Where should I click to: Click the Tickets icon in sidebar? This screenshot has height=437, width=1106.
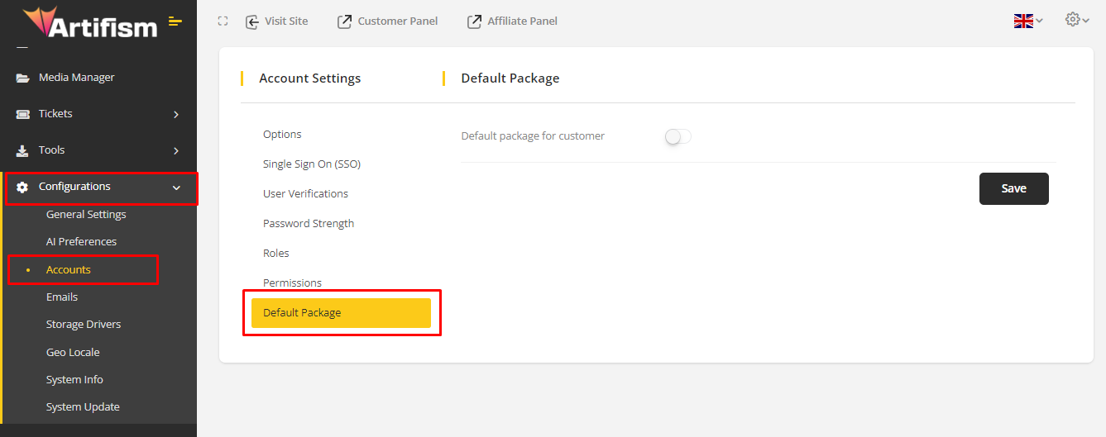[x=22, y=114]
